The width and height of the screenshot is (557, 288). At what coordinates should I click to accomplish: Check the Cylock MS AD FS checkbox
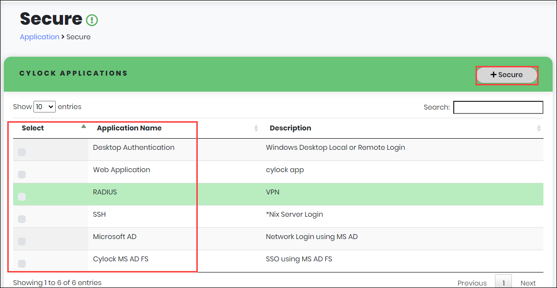[x=22, y=263]
